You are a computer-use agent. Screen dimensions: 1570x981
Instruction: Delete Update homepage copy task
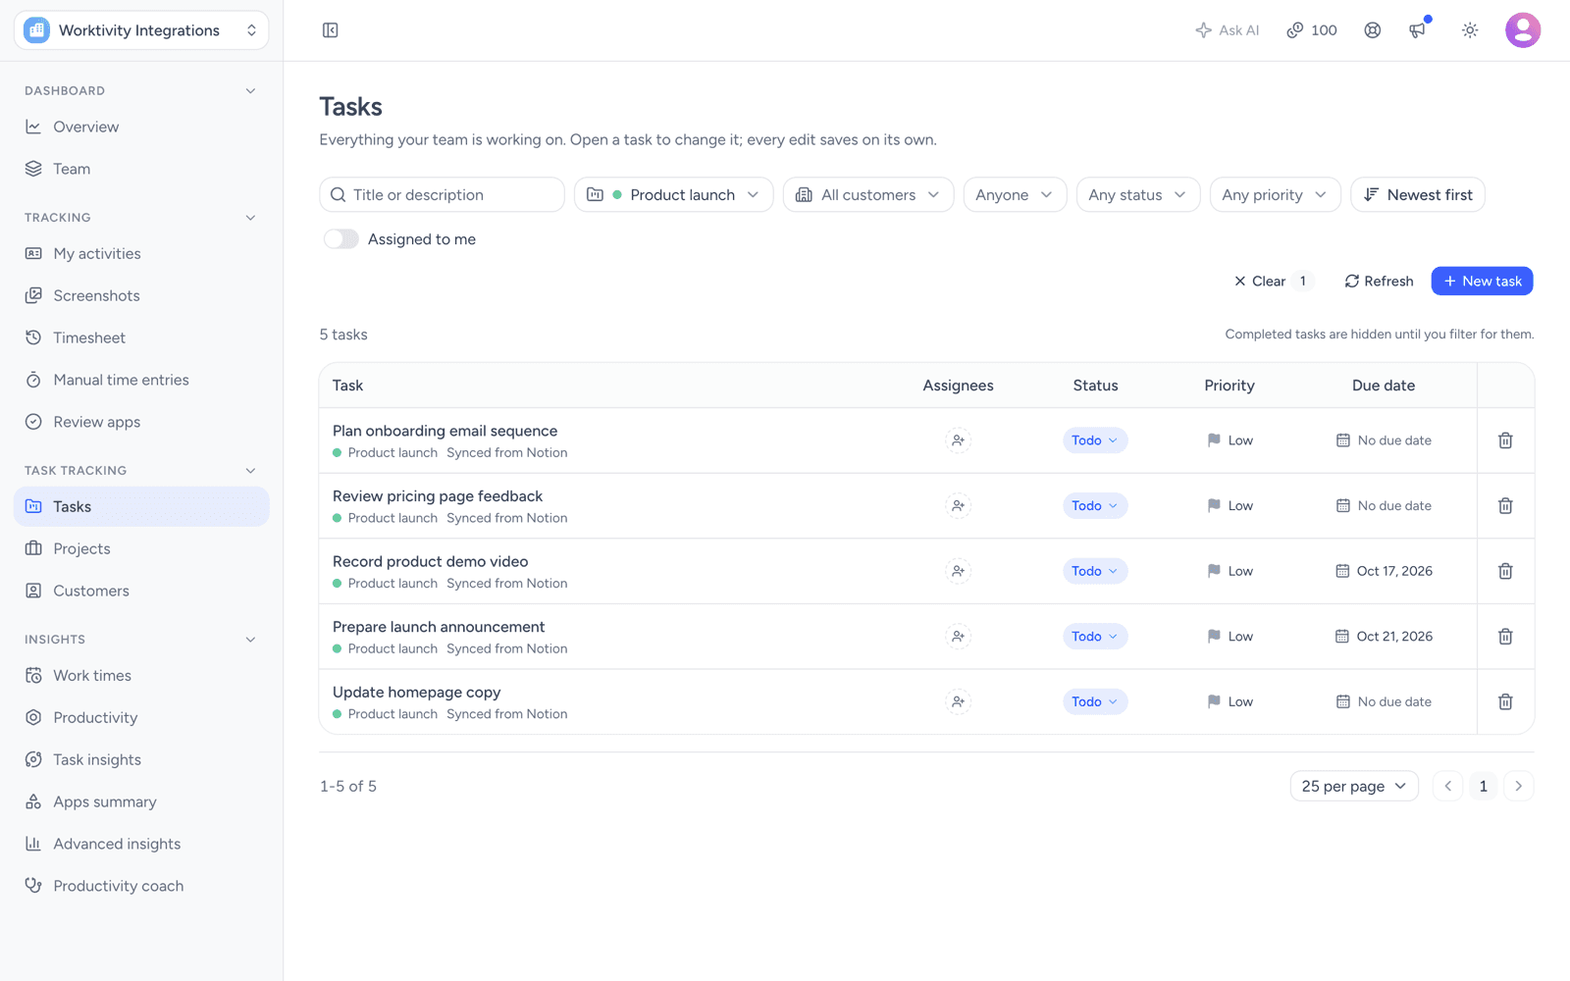click(x=1505, y=701)
